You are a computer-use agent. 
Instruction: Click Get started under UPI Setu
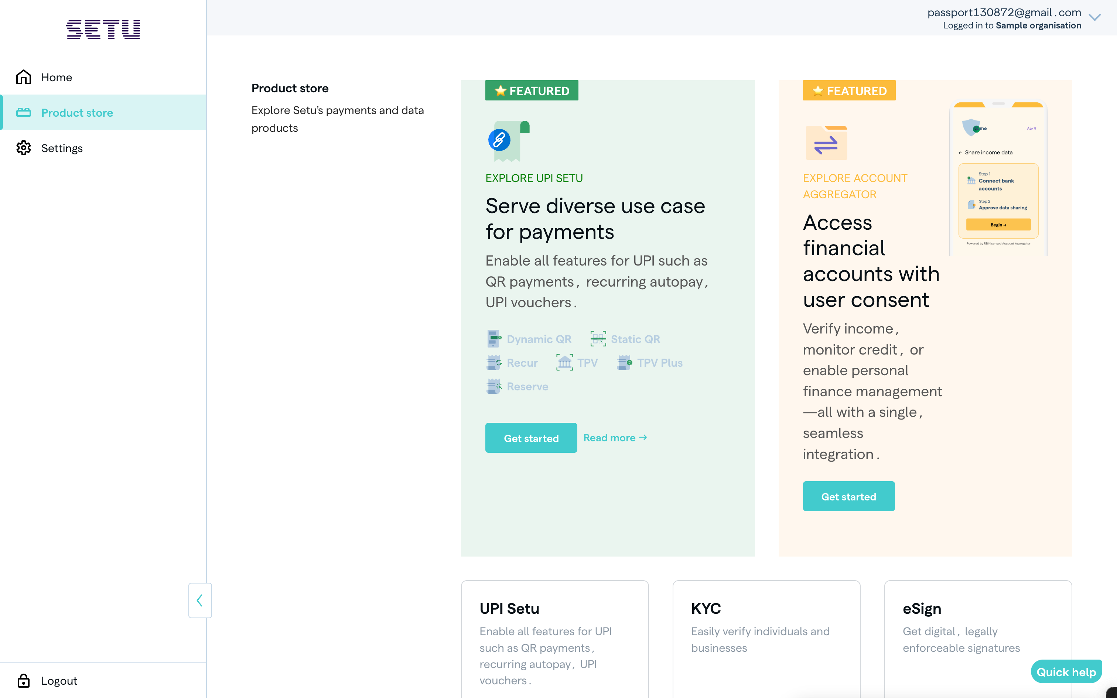click(x=531, y=438)
